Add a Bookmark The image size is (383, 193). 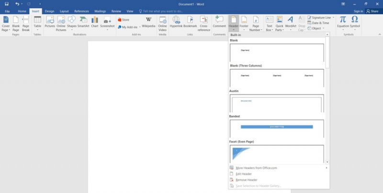[x=190, y=22]
